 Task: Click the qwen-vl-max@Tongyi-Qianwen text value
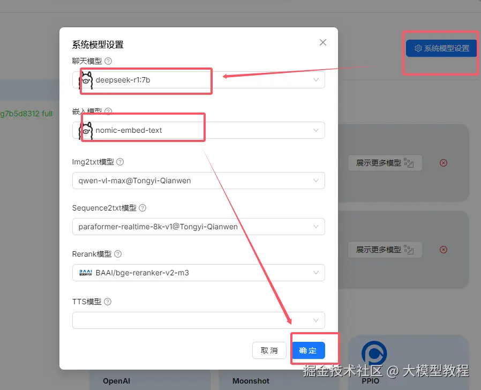[134, 181]
